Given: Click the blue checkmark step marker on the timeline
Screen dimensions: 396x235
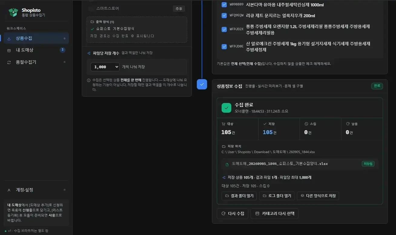Looking at the screenshot, I should tap(202, 84).
